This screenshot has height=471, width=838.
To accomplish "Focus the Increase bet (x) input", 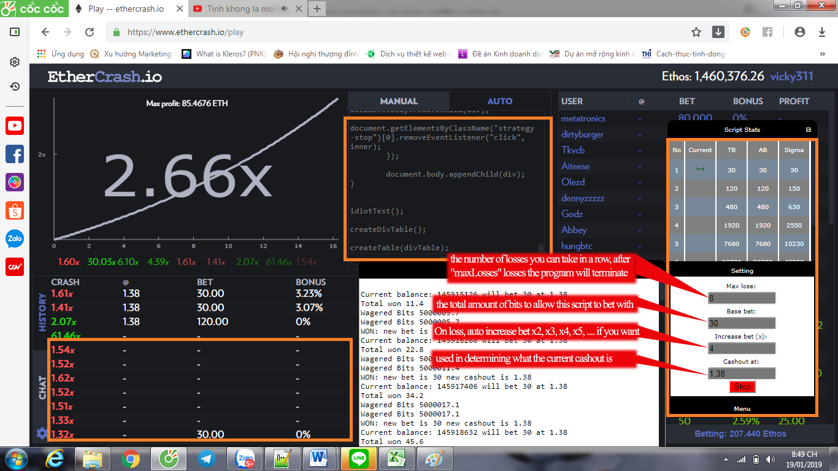I will pyautogui.click(x=742, y=348).
